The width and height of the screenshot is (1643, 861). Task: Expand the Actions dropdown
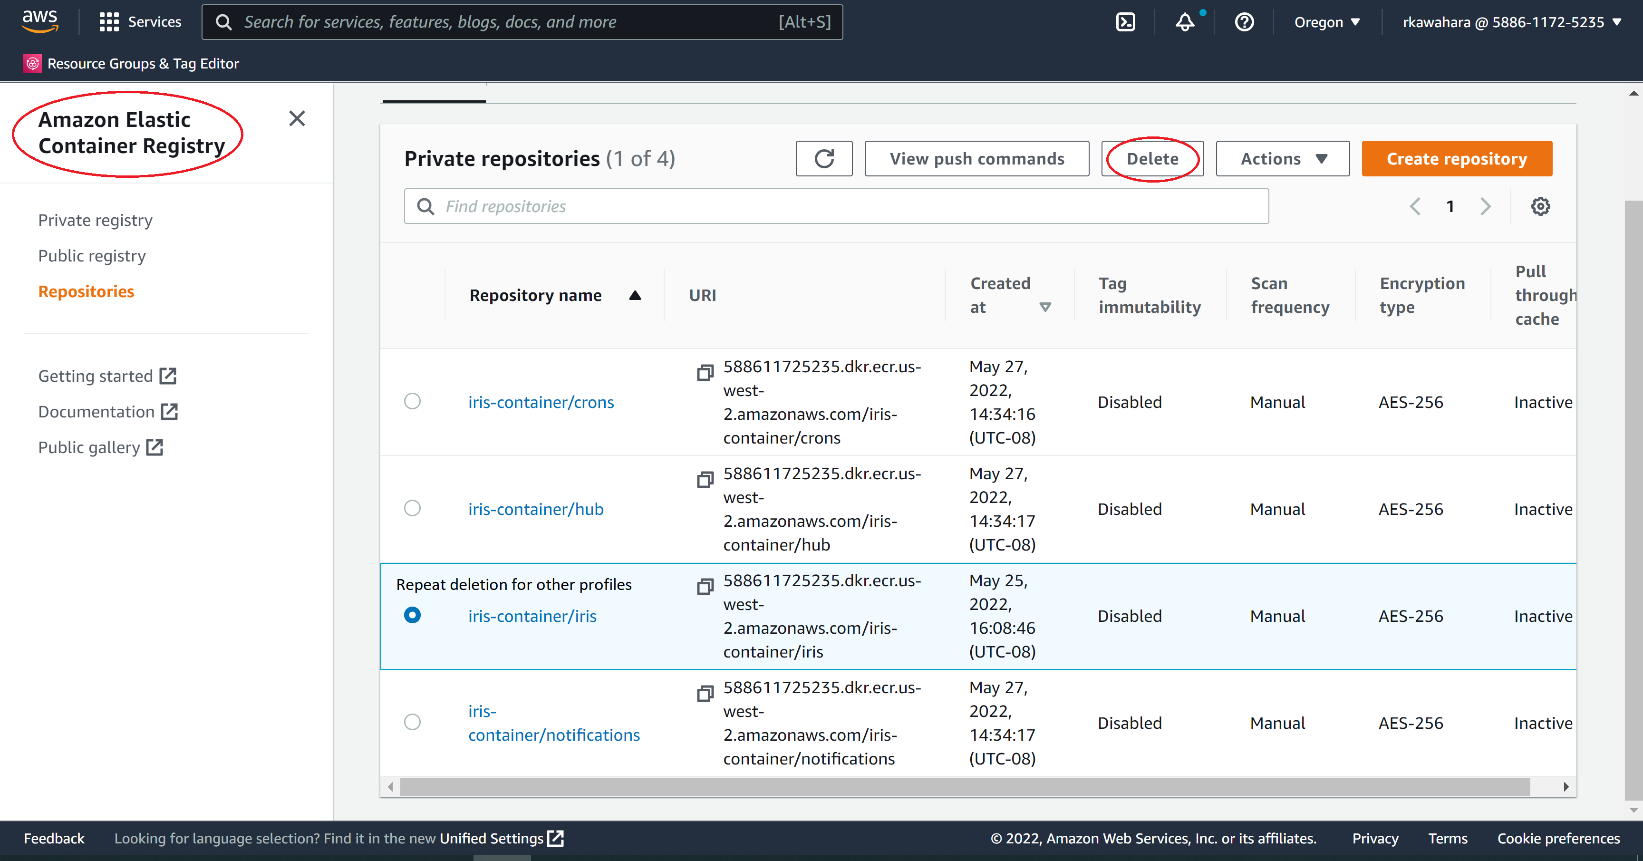[x=1282, y=159]
